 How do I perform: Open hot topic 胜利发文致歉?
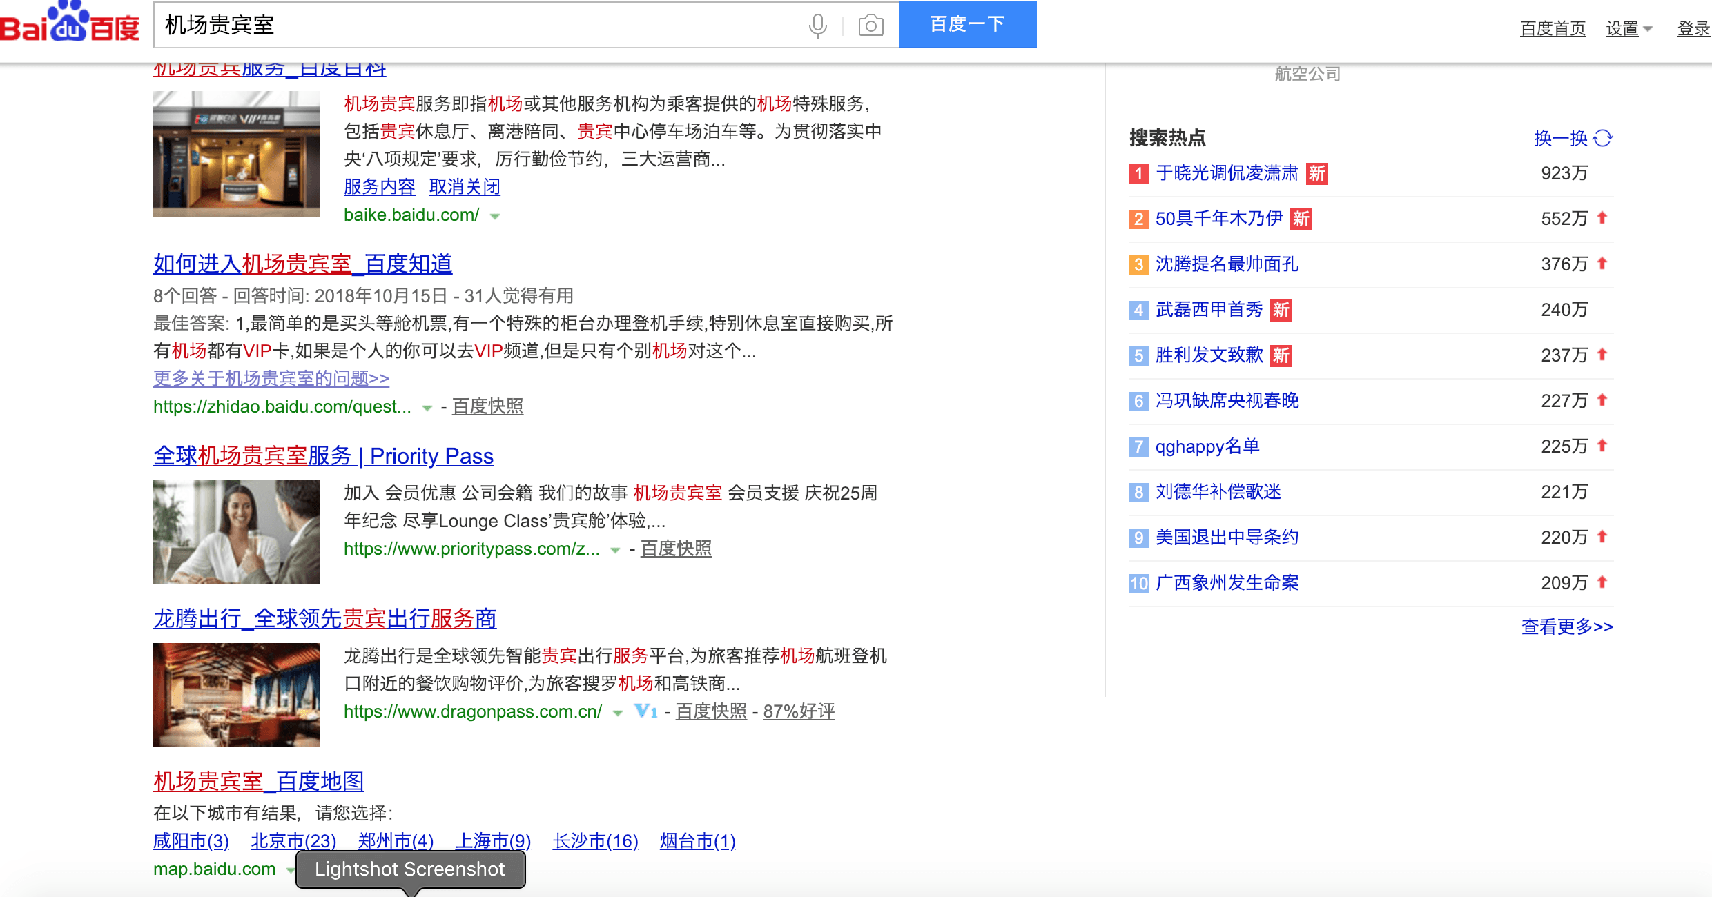click(1209, 355)
